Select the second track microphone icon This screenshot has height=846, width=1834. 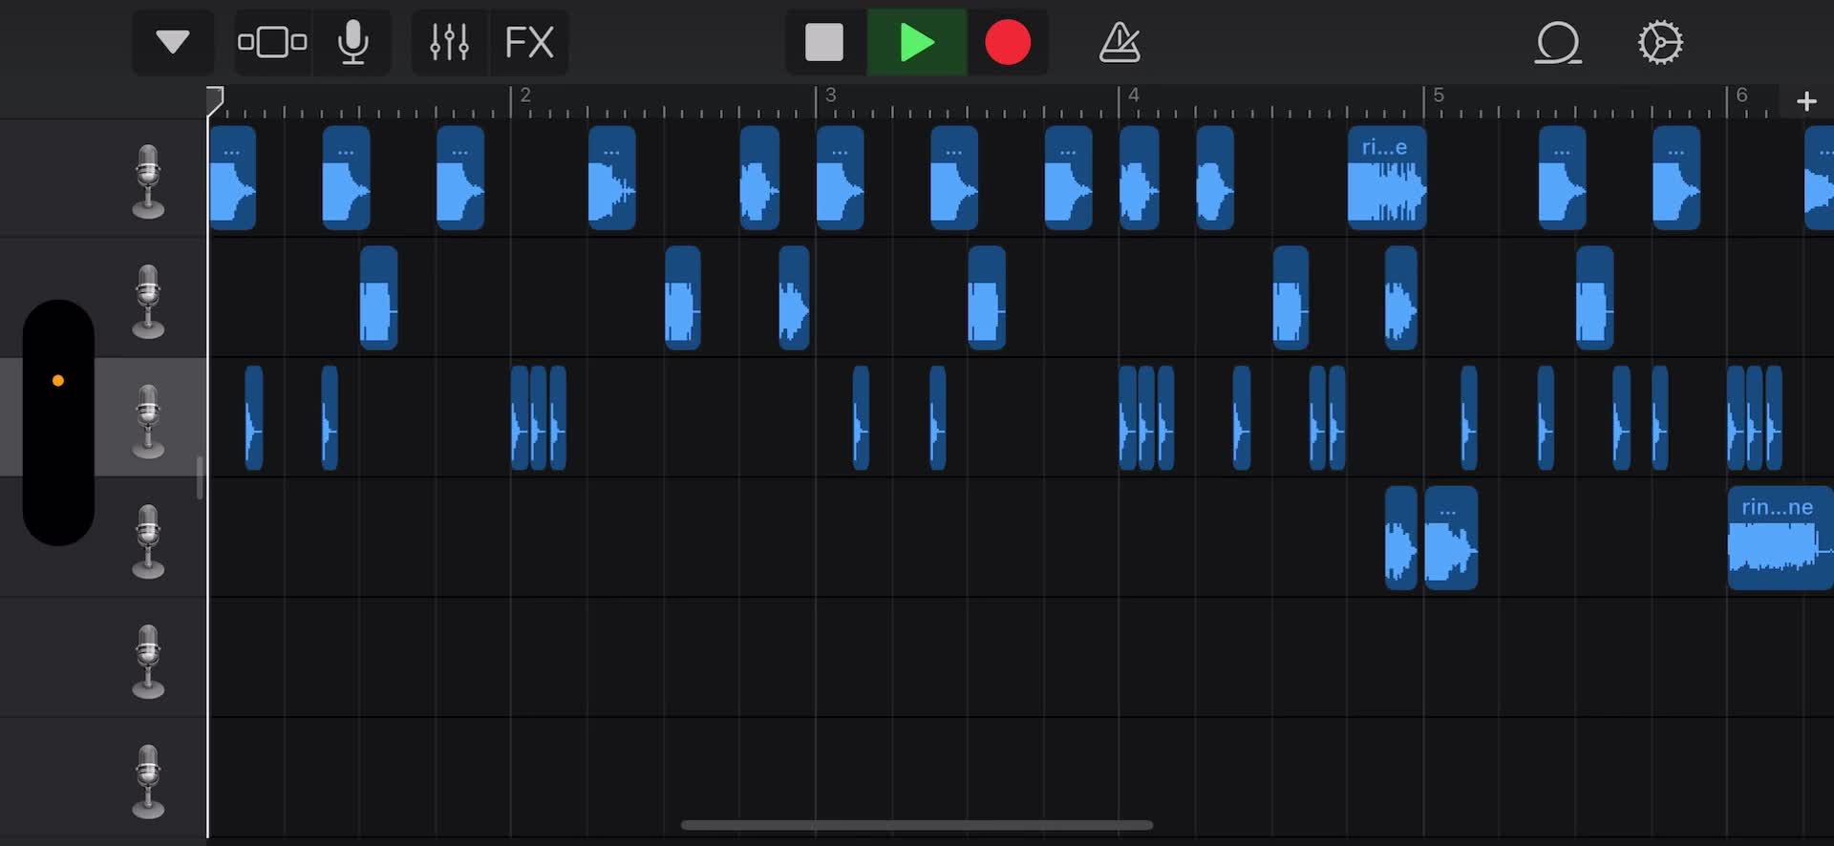click(x=148, y=302)
